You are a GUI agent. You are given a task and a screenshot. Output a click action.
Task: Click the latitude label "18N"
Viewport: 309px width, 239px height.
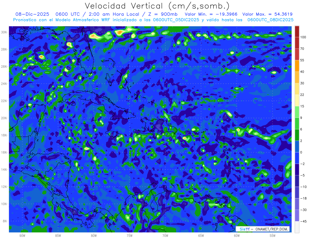[4, 135]
